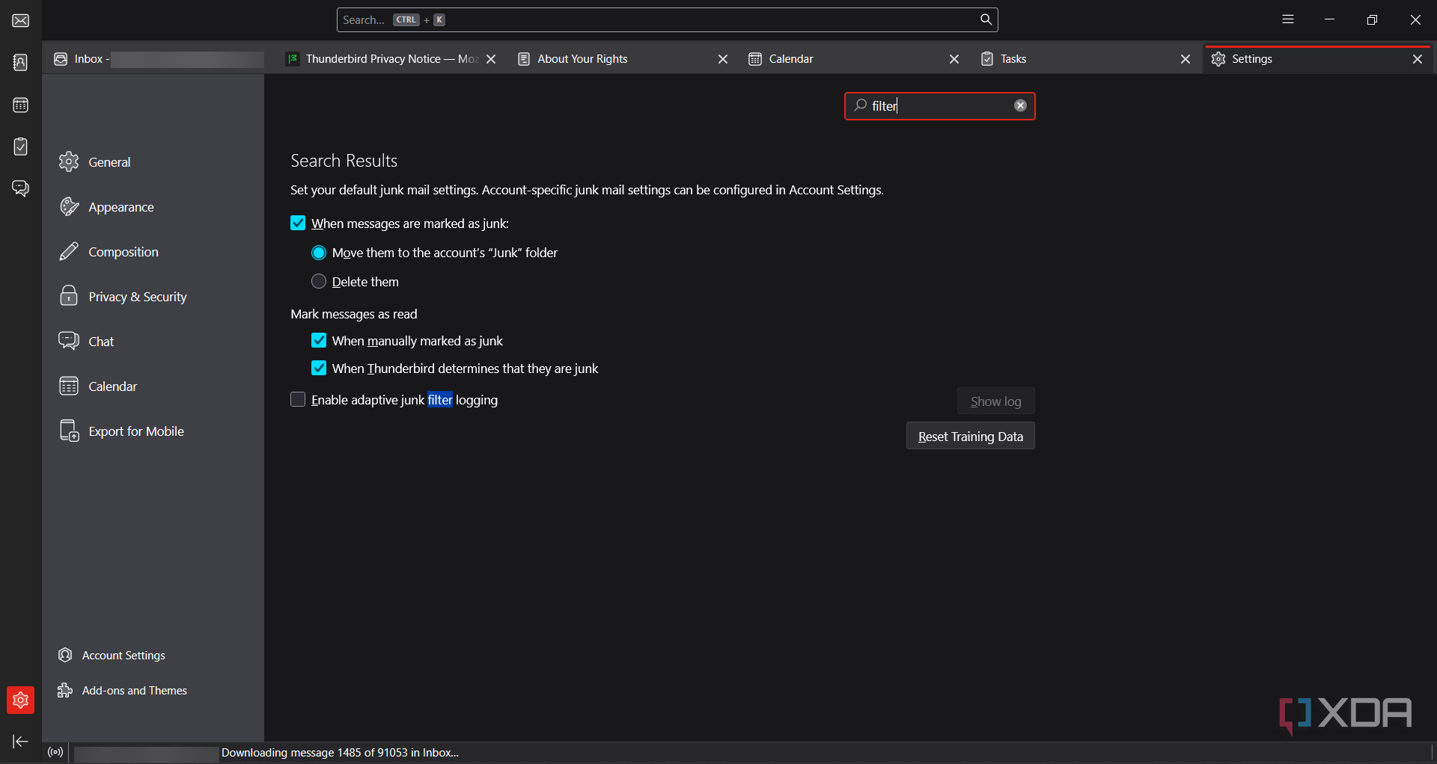The image size is (1437, 764).
Task: Click the online status indicator icon
Action: coord(55,752)
